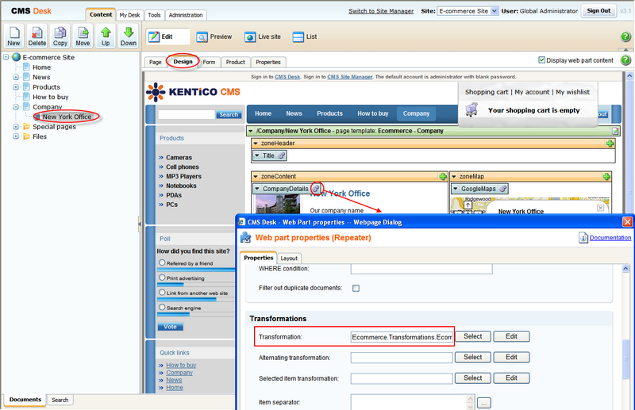Select Search engine poll option

pos(162,307)
